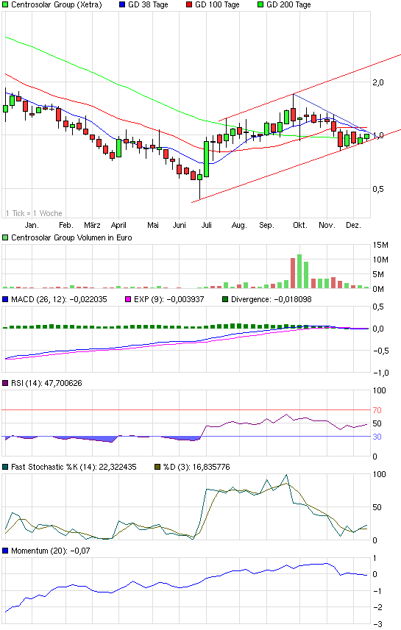Click the green GD 200 Tage legend swatch

pos(260,5)
